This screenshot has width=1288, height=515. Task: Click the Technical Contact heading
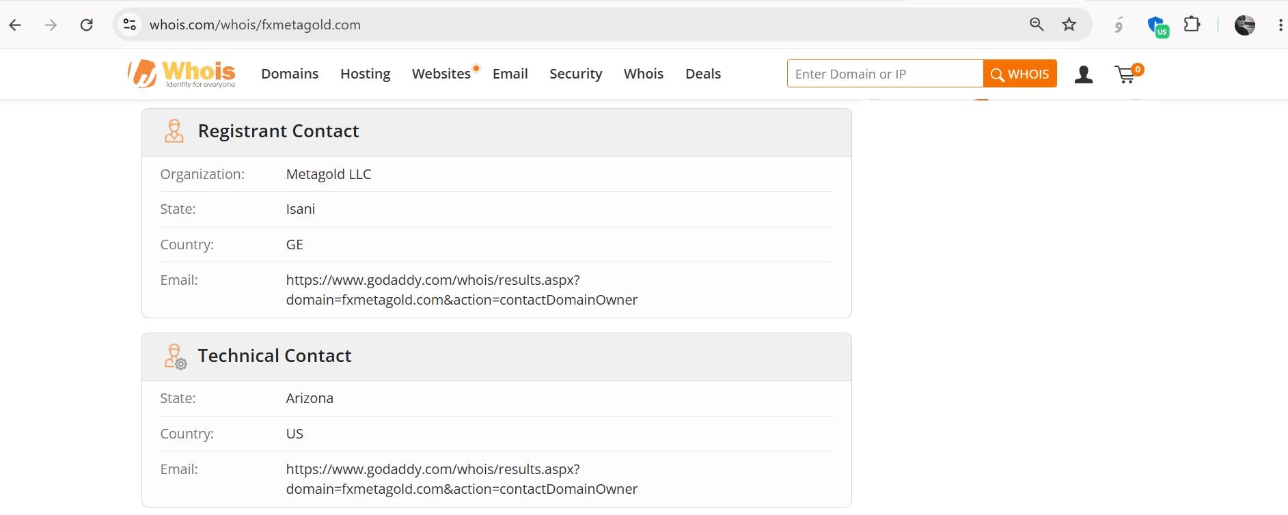pos(275,356)
